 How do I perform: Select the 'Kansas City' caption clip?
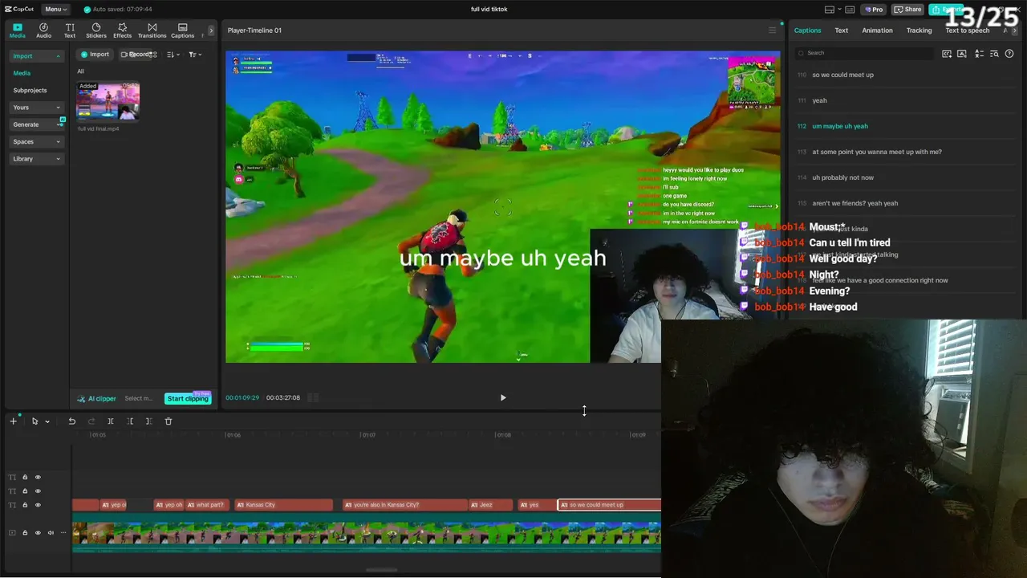[x=283, y=505]
